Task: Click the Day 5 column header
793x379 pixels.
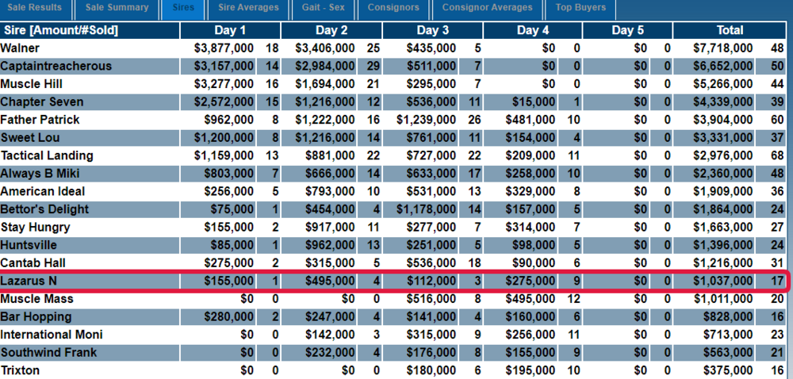Action: click(627, 30)
